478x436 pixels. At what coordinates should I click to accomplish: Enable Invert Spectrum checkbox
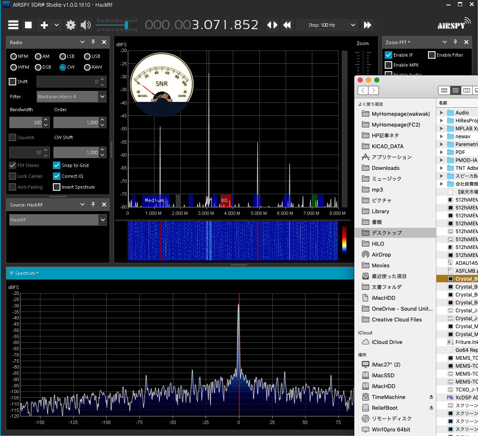pyautogui.click(x=57, y=187)
